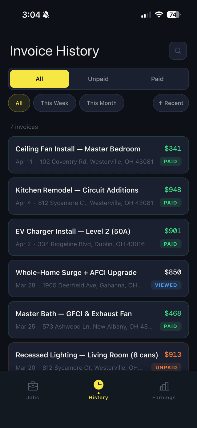The image size is (197, 428).
Task: Open Jobs briefcase icon
Action: pyautogui.click(x=33, y=386)
